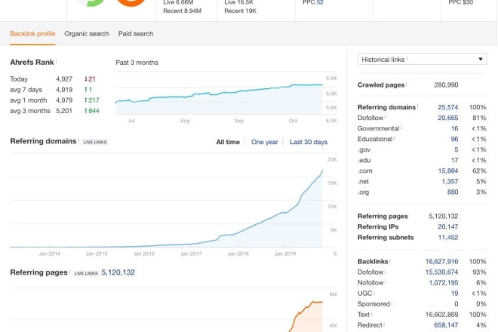Click info icon next to Governmental row
The height and width of the screenshot is (332, 498).
(399, 129)
